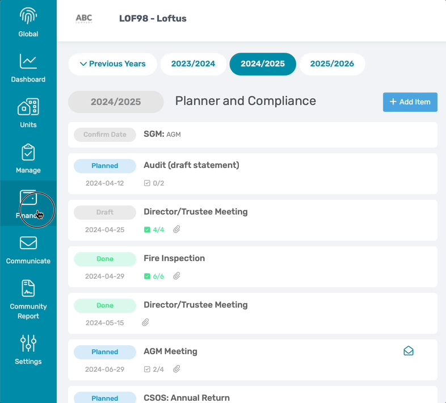Open the Global fingerprint icon
446x403 pixels.
point(28,16)
